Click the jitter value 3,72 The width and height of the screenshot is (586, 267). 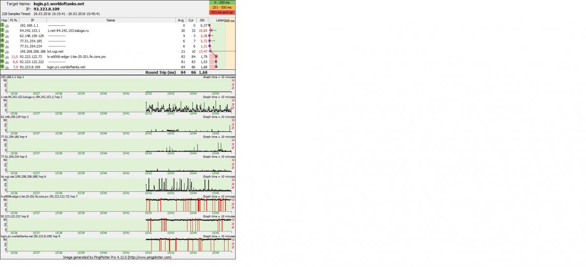(204, 41)
